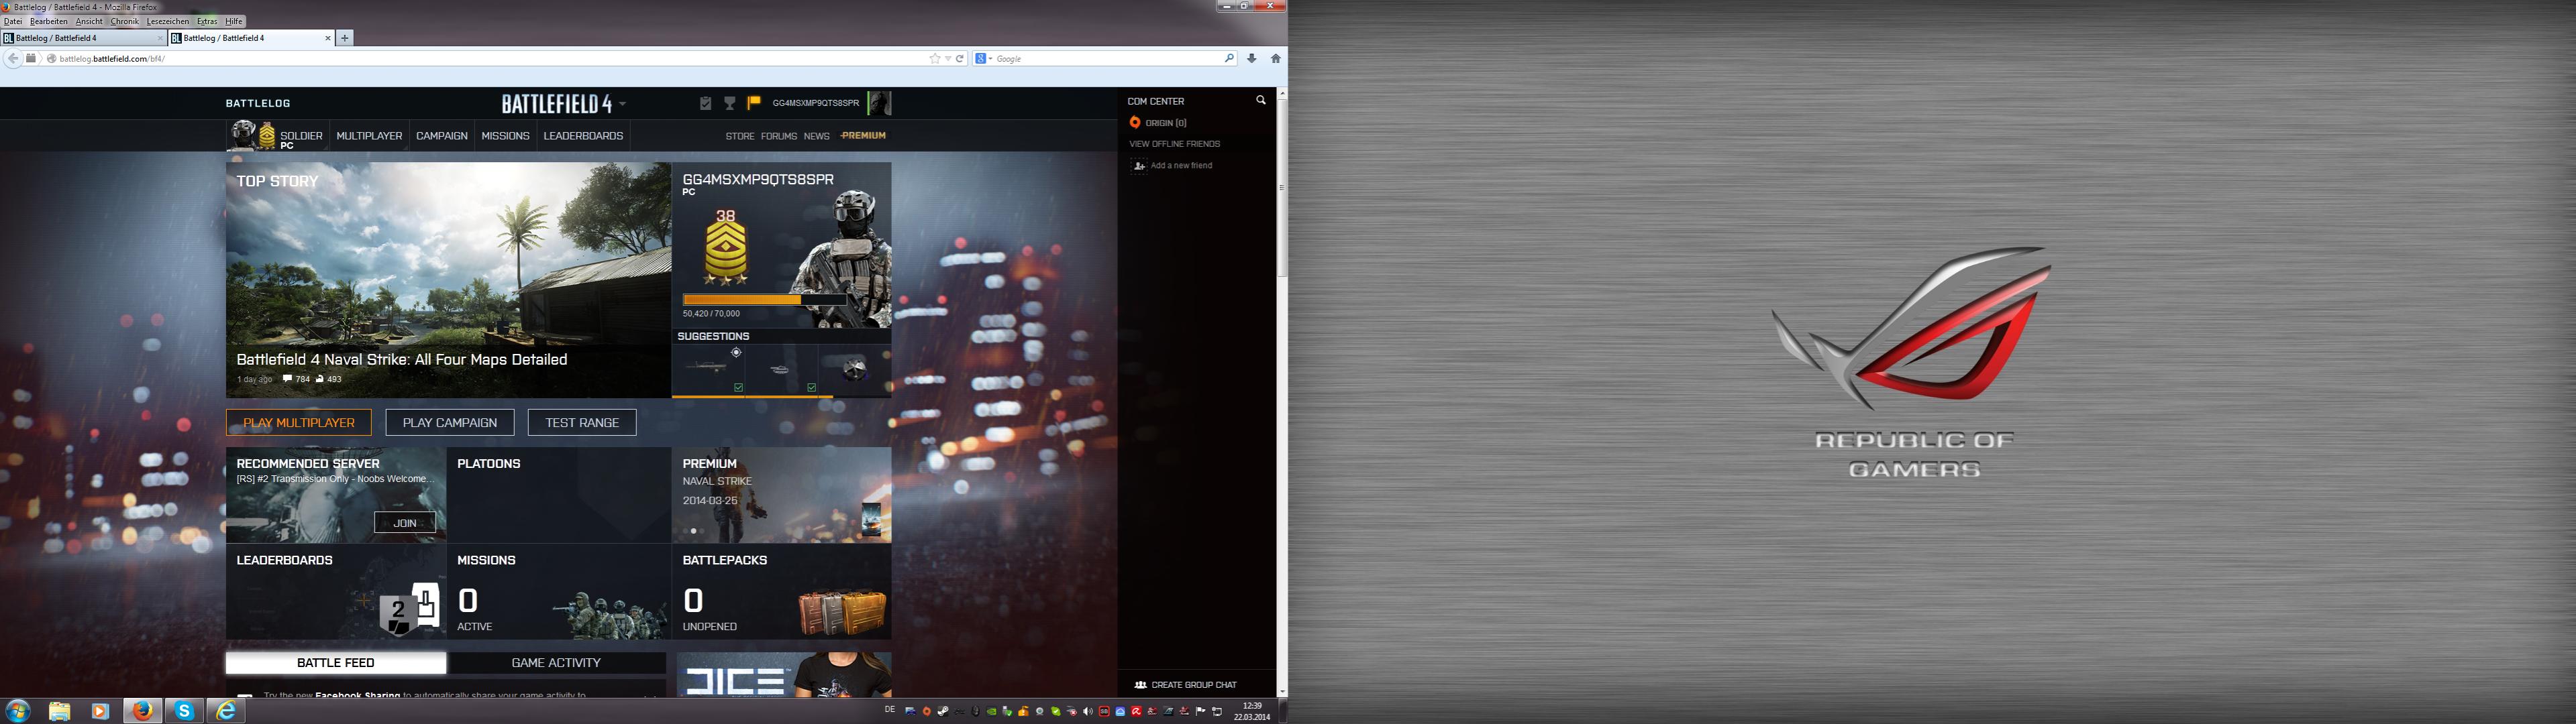Click the COM CENTER search magnifier icon
This screenshot has width=2576, height=724.
(1260, 100)
